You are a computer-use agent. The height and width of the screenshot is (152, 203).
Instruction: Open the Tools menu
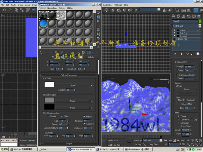[13, 5]
